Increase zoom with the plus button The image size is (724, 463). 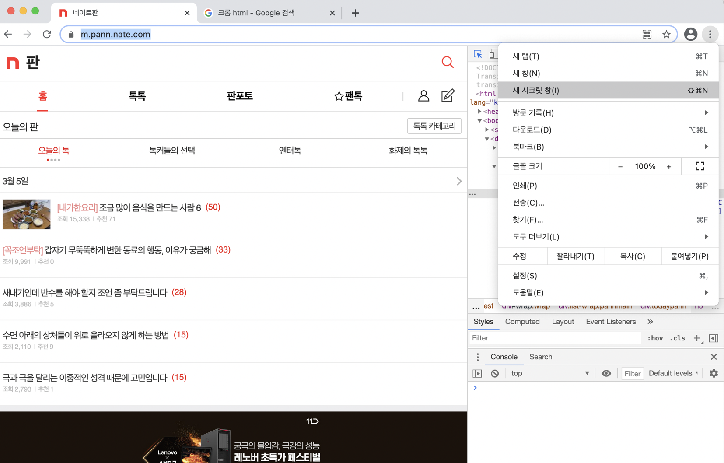(669, 167)
